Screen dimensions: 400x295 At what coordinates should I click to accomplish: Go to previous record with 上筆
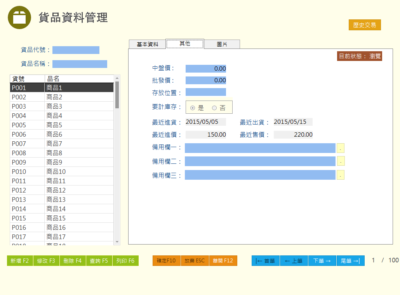[x=294, y=261]
